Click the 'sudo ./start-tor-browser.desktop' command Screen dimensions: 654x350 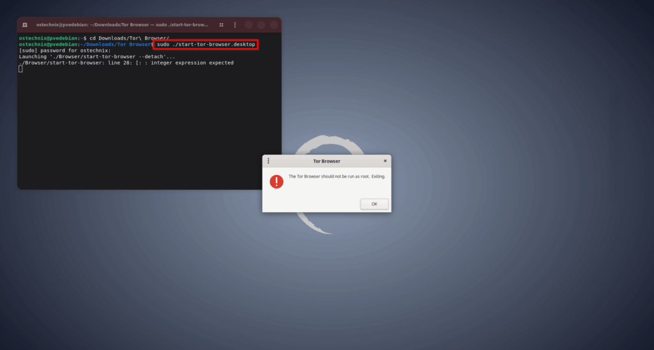coord(206,45)
